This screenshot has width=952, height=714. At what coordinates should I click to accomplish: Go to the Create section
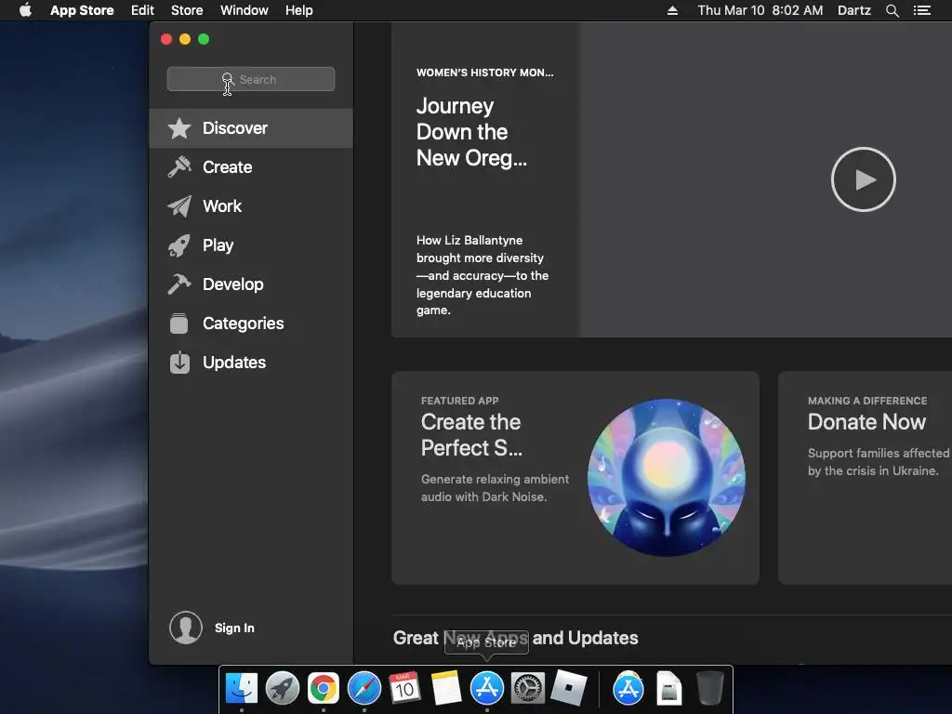pyautogui.click(x=251, y=167)
